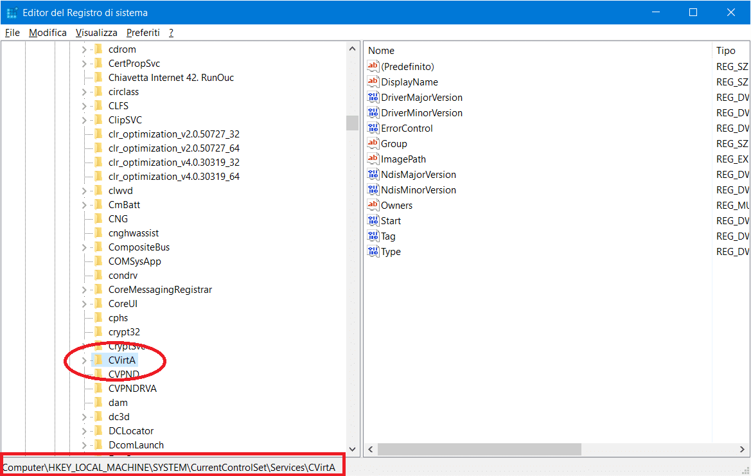Open the Visualizza menu
This screenshot has width=751, height=476.
(96, 33)
